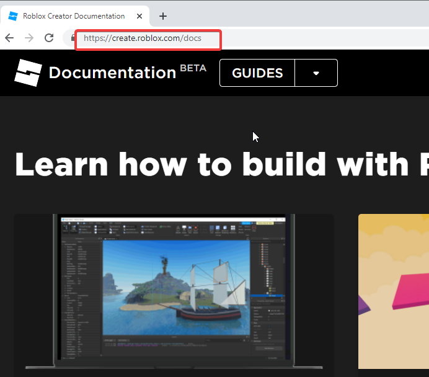Open the Documentation home link
Image resolution: width=429 pixels, height=377 pixels.
pos(112,73)
